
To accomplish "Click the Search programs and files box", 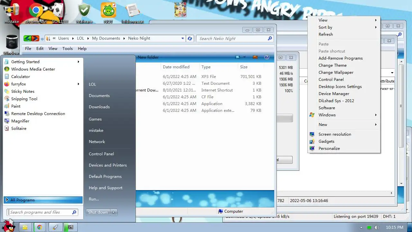I will pyautogui.click(x=42, y=212).
